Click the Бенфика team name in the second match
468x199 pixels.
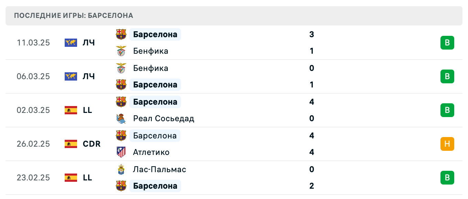click(150, 68)
